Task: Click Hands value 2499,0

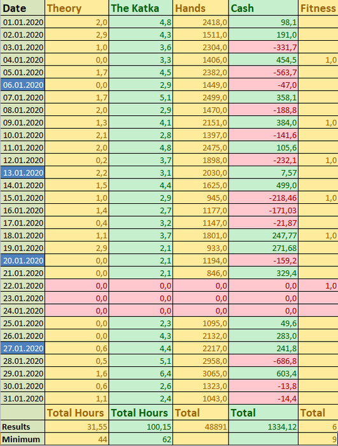Action: point(201,97)
